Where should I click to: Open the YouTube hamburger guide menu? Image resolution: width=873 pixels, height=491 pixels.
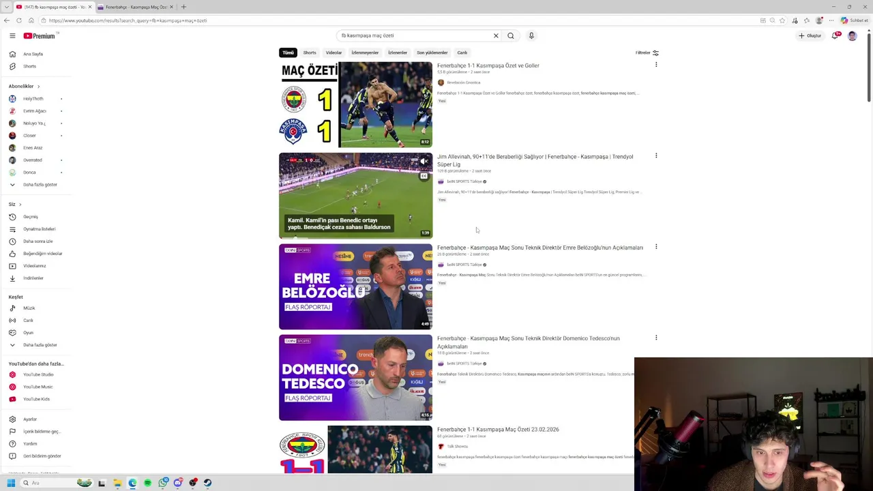[12, 35]
